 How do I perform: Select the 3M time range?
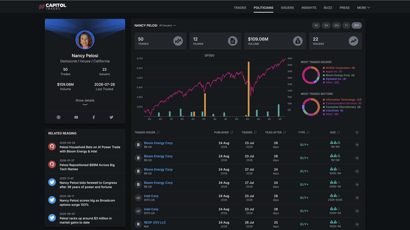click(x=326, y=25)
